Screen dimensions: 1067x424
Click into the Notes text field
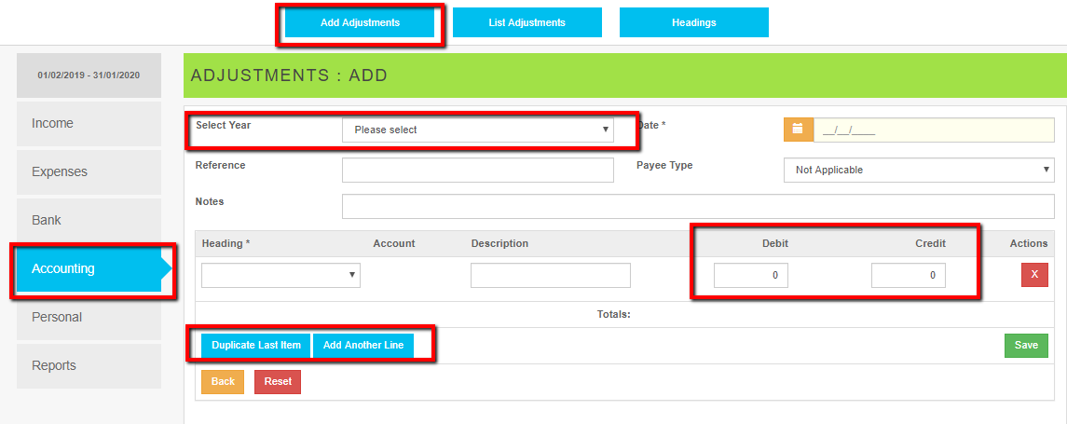[x=698, y=206]
